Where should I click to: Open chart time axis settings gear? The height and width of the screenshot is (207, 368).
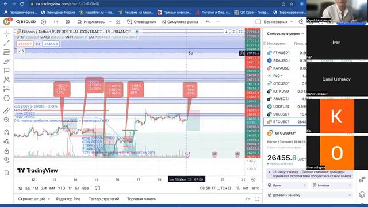pos(253,179)
